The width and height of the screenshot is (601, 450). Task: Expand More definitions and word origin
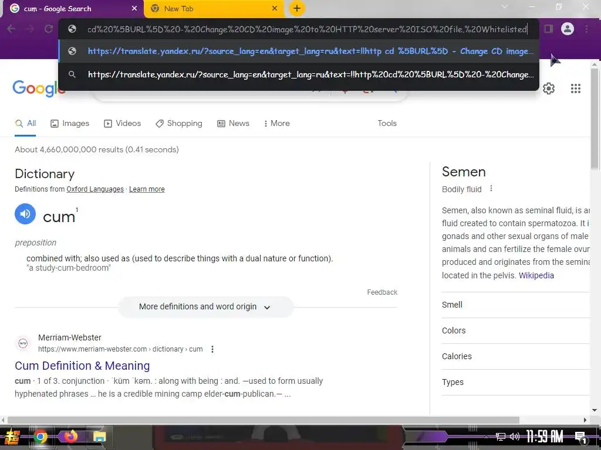click(x=205, y=307)
